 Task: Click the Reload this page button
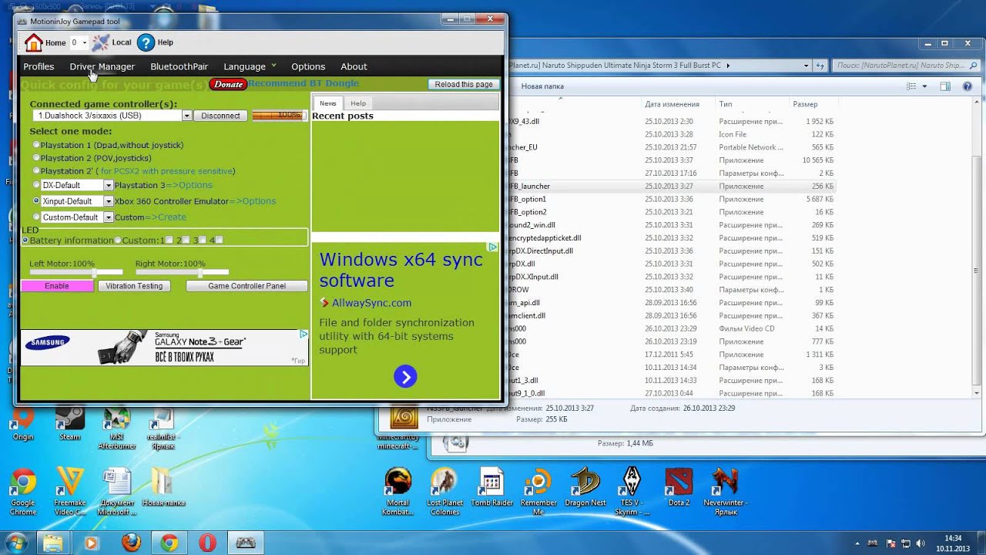(464, 84)
